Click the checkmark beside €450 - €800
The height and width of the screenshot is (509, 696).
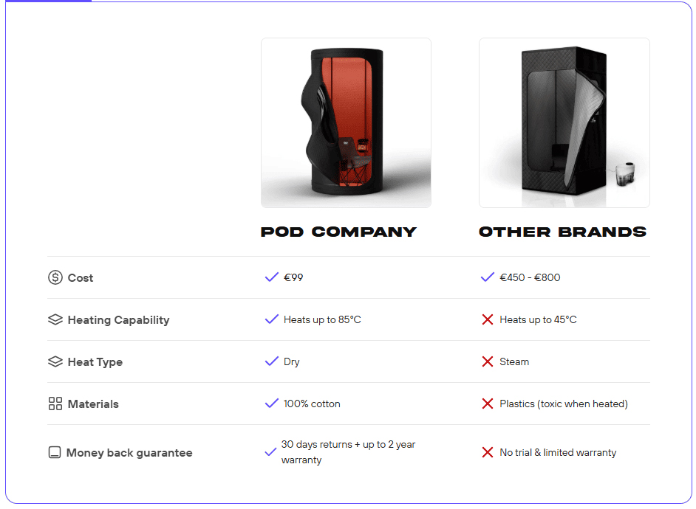488,277
